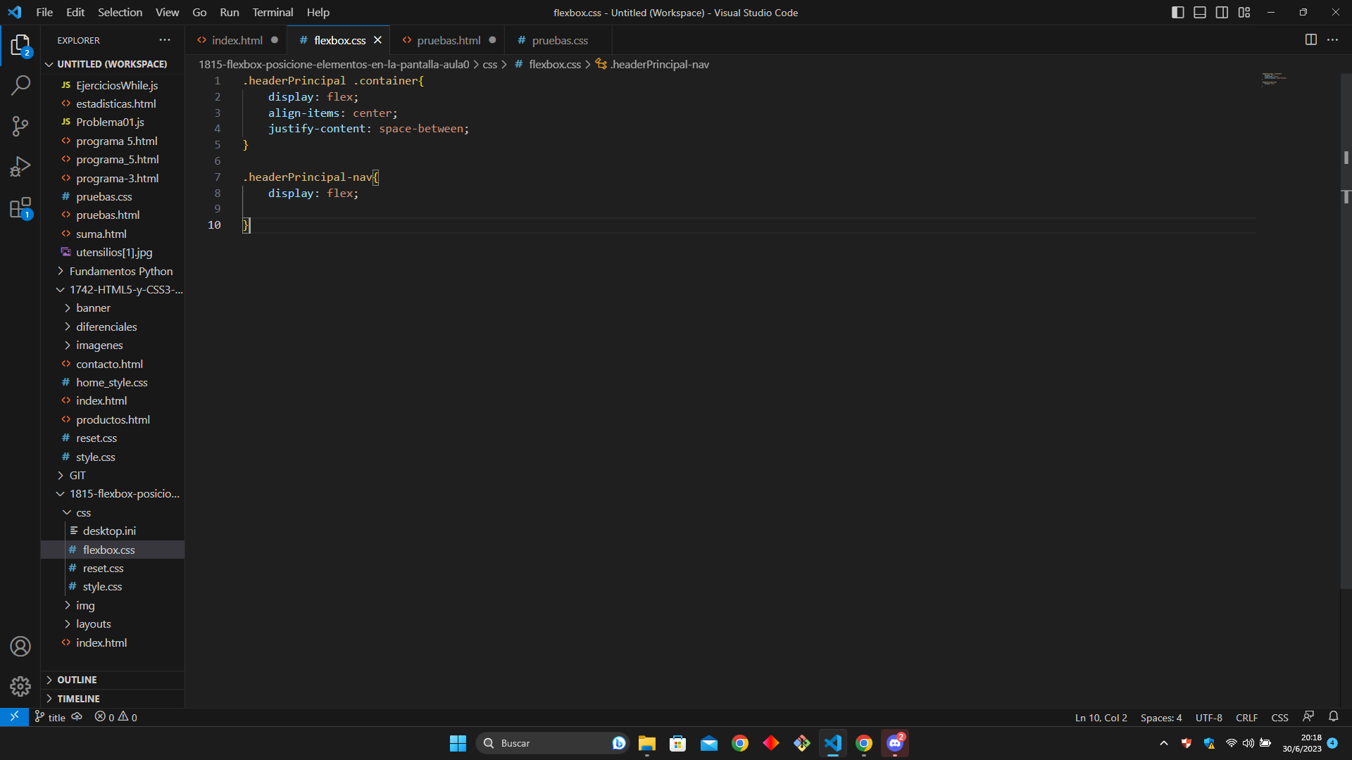The image size is (1352, 760).
Task: Expand the img folder
Action: (113, 605)
